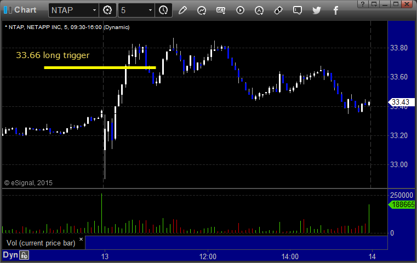This screenshot has width=417, height=263.
Task: Select the pencil drawing tool
Action: click(x=182, y=10)
